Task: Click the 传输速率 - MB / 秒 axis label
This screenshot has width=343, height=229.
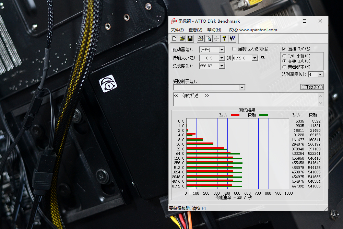Action: pos(233,197)
